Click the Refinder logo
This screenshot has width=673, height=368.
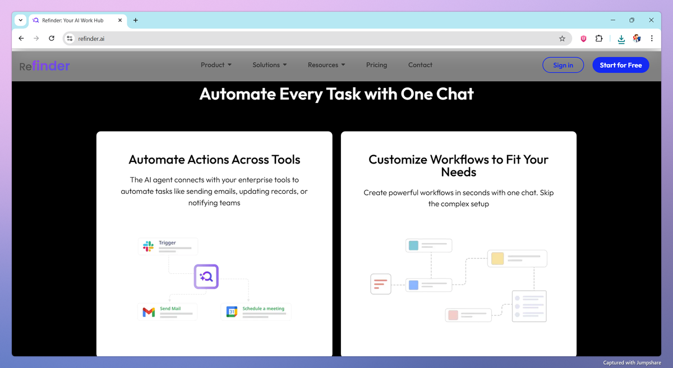[45, 66]
